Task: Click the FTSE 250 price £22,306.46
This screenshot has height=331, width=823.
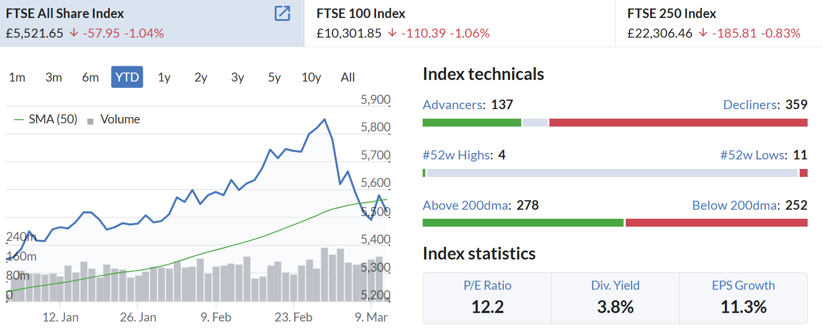Action: (660, 33)
